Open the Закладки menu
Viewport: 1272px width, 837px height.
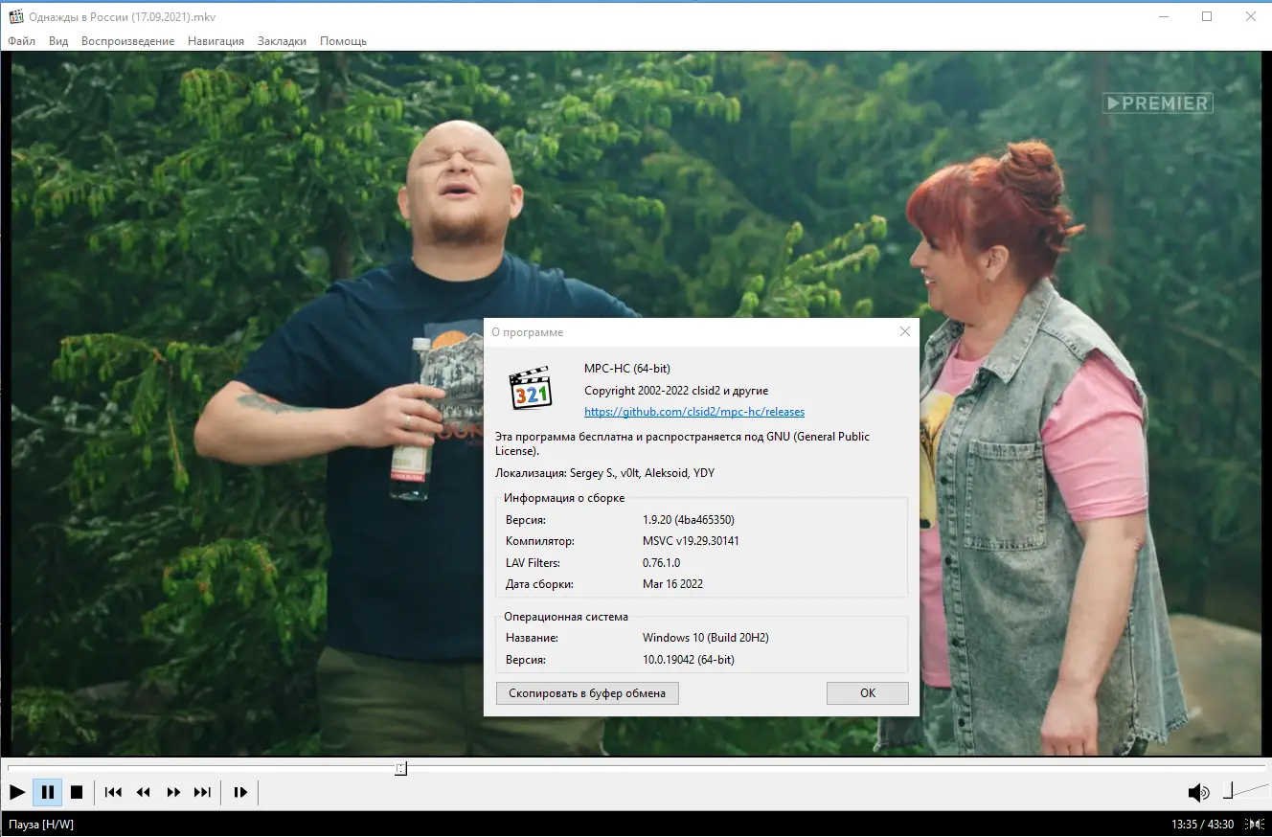(282, 41)
